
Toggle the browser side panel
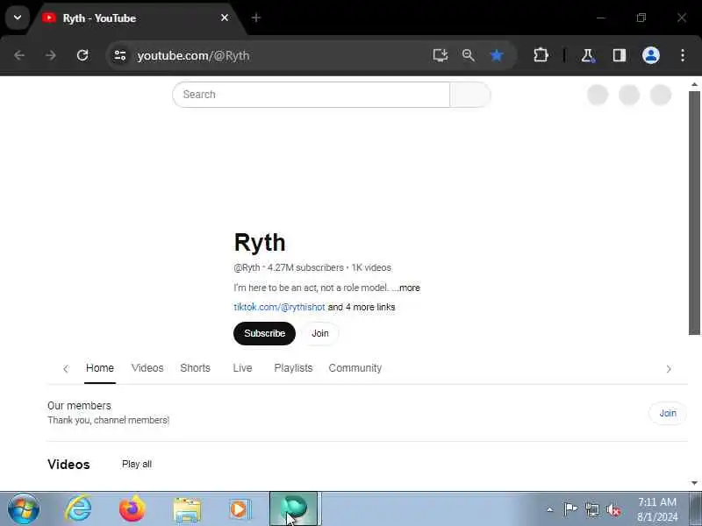point(620,55)
